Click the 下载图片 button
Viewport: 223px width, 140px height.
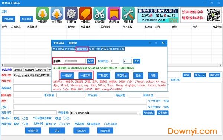103,76
